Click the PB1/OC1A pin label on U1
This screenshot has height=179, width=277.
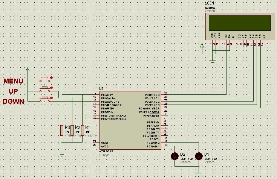click(x=108, y=98)
